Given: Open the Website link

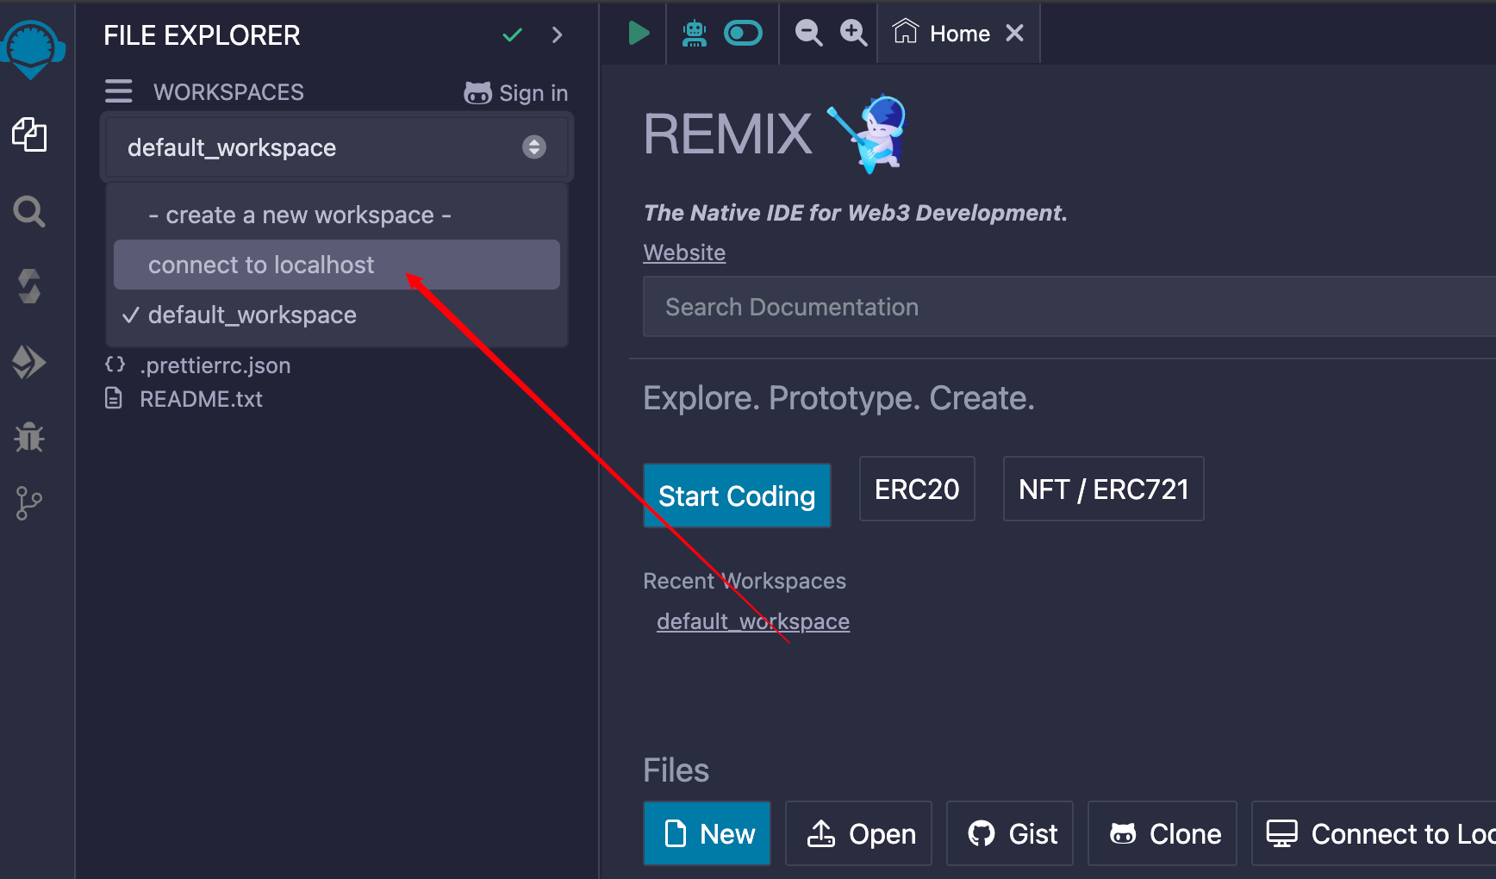Looking at the screenshot, I should tap(684, 252).
